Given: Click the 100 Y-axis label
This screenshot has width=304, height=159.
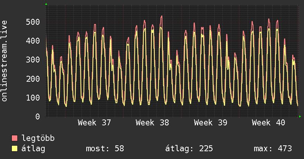Looking at the screenshot, I should coord(33,98).
